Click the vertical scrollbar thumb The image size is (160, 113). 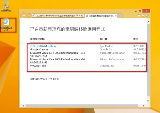[x=148, y=60]
